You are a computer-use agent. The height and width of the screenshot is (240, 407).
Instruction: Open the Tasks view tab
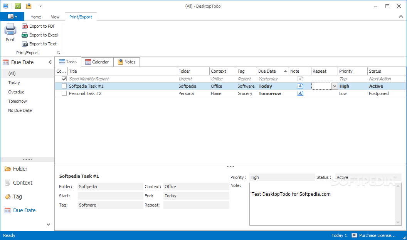pyautogui.click(x=68, y=62)
